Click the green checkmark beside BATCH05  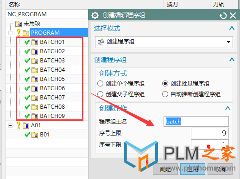[27, 79]
